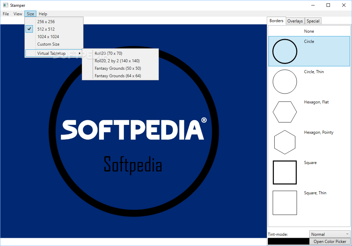The image size is (352, 246).
Task: Open the File menu
Action: (6, 14)
